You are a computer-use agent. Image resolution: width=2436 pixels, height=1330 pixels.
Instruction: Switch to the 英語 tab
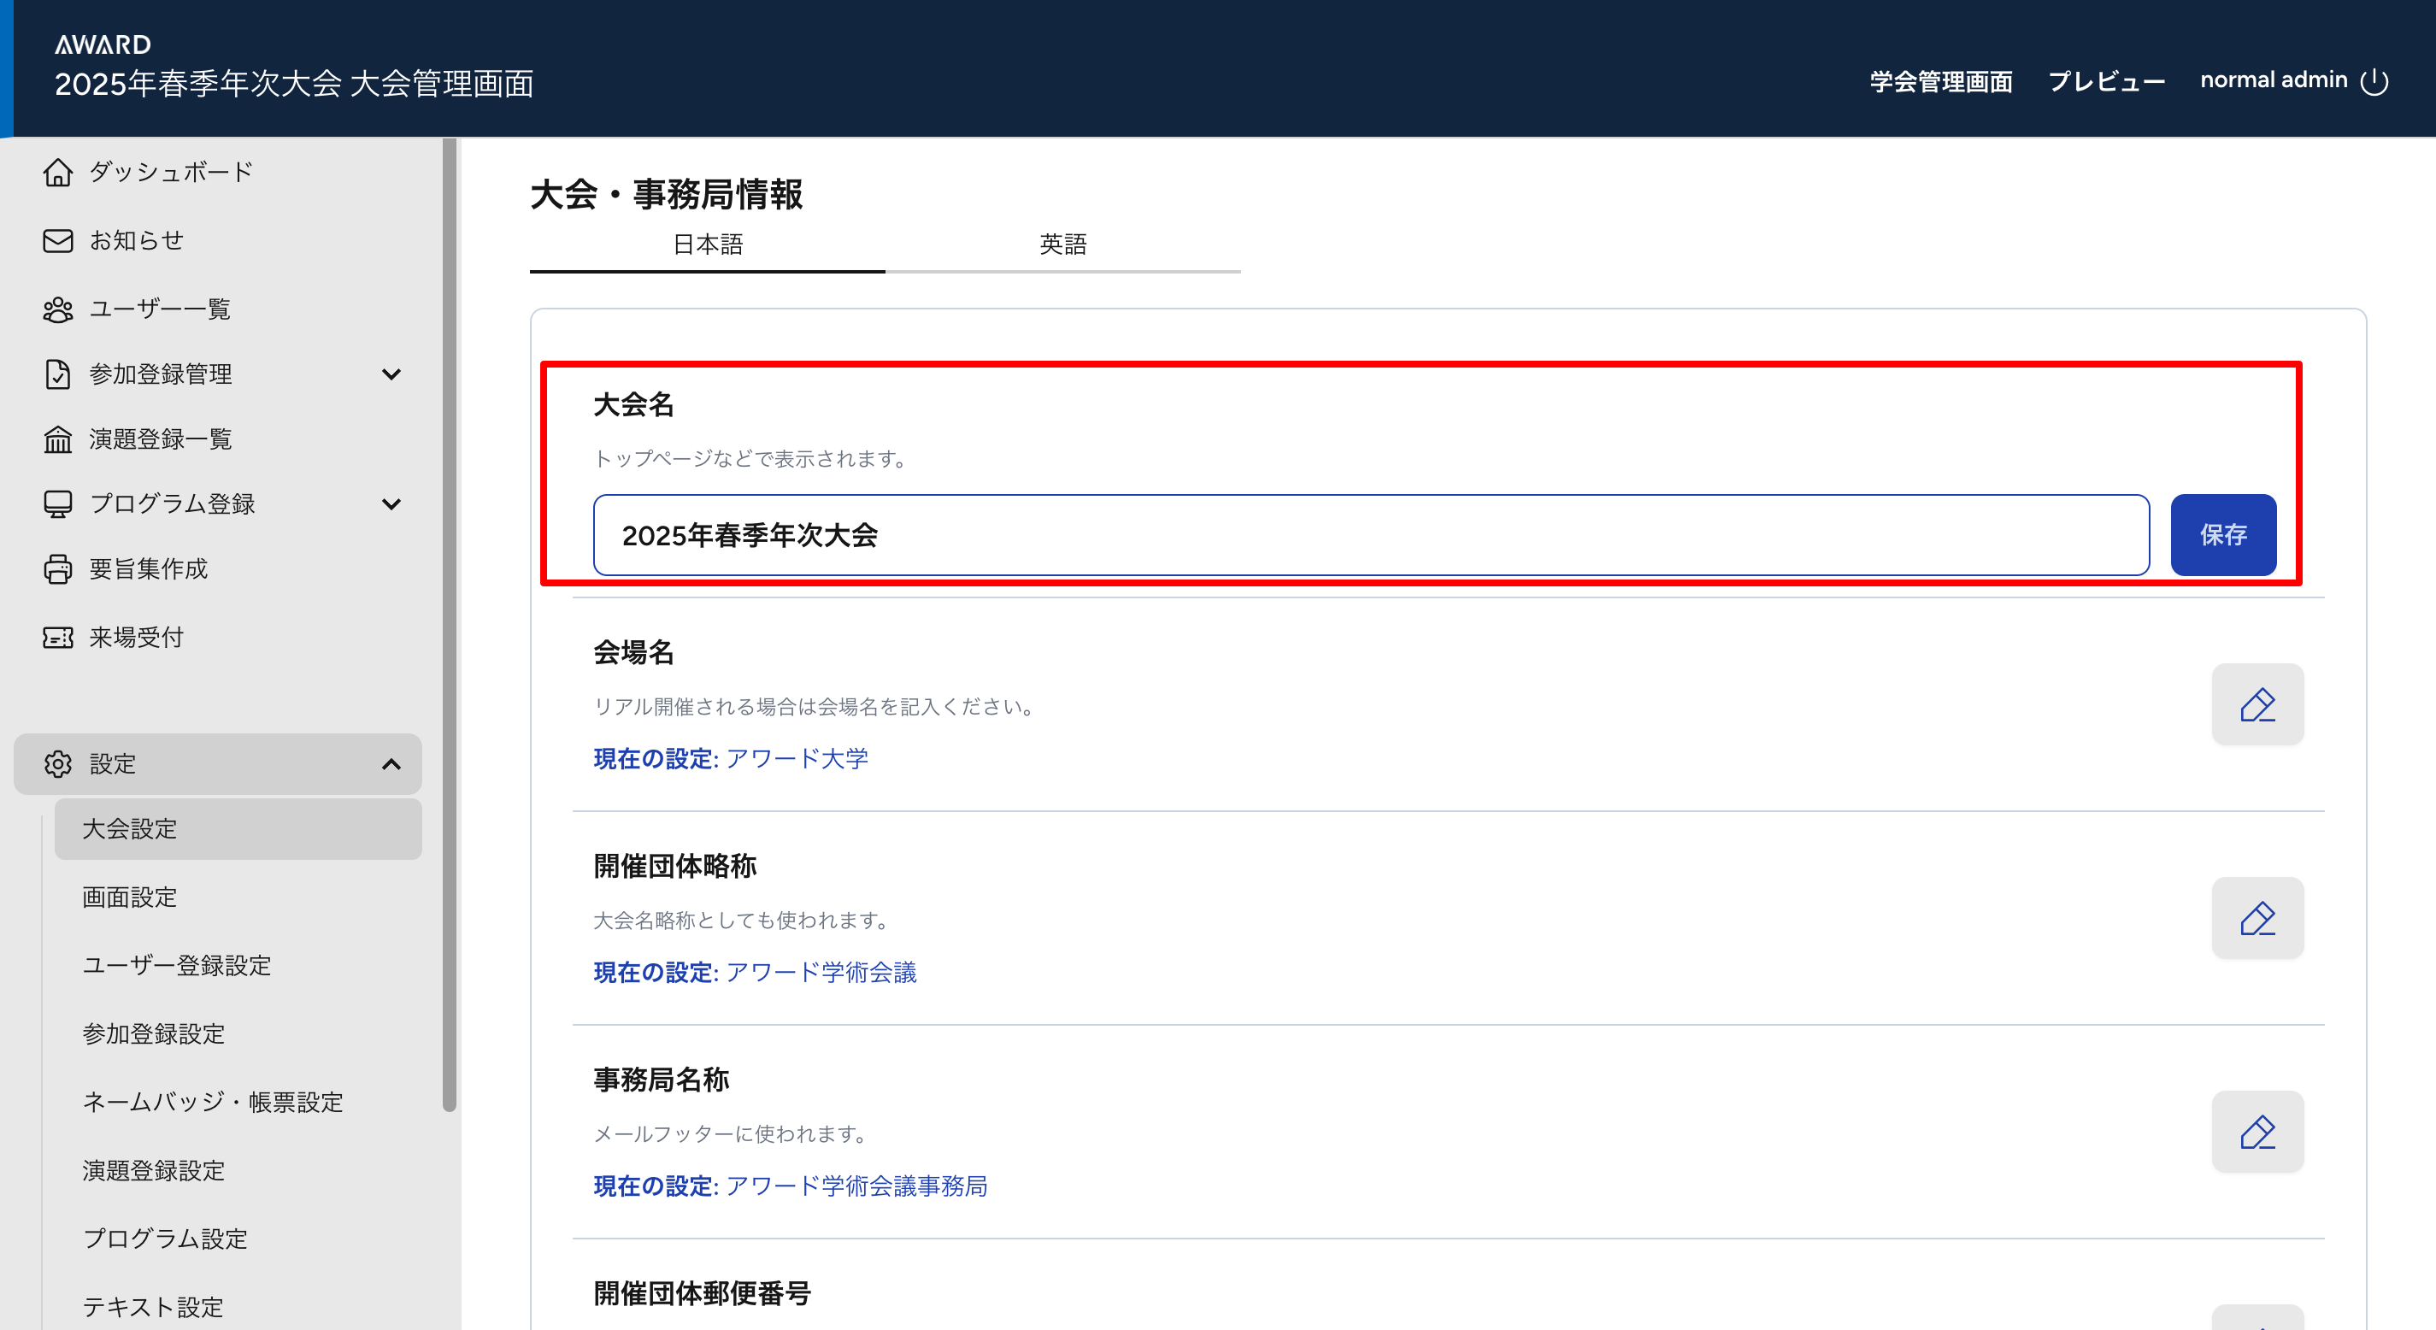(x=1062, y=244)
